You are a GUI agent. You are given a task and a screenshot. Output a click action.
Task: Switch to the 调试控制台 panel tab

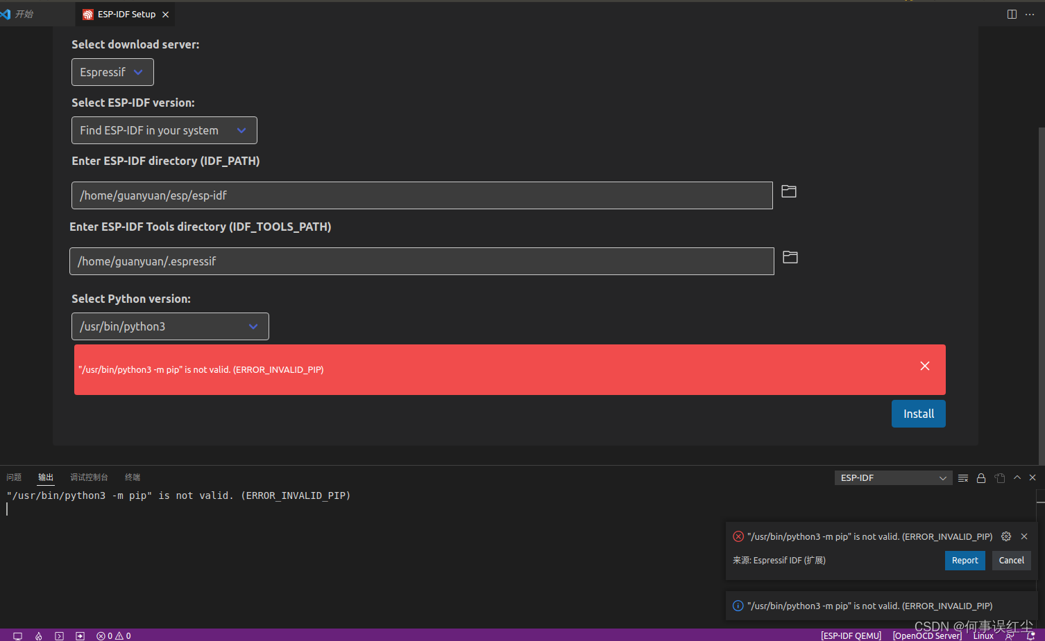[x=89, y=477]
